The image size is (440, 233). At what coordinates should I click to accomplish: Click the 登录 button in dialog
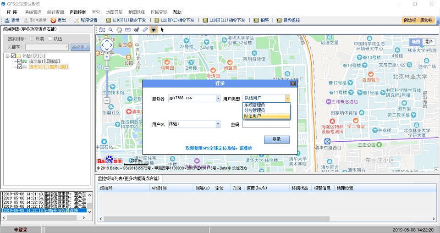(277, 139)
